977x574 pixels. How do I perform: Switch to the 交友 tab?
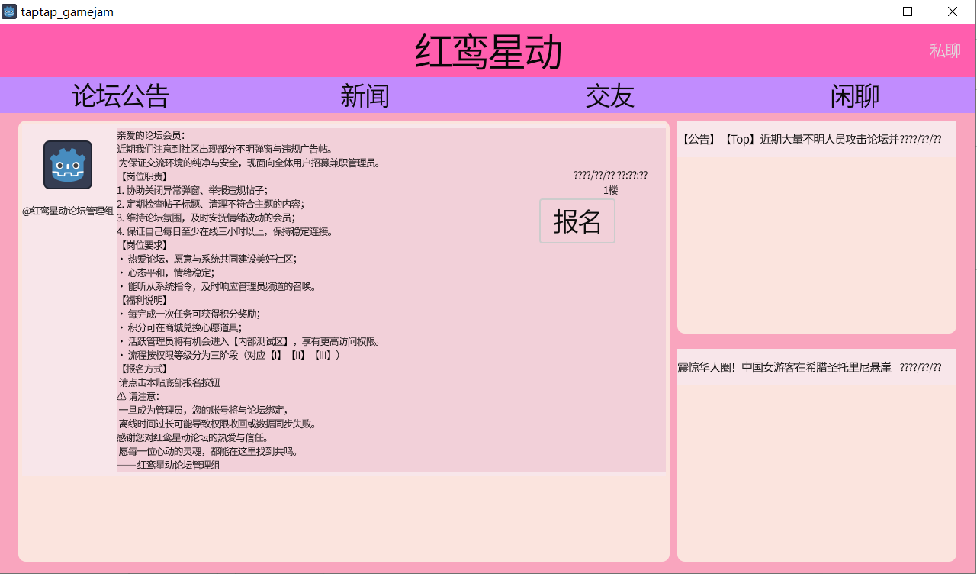coord(610,95)
